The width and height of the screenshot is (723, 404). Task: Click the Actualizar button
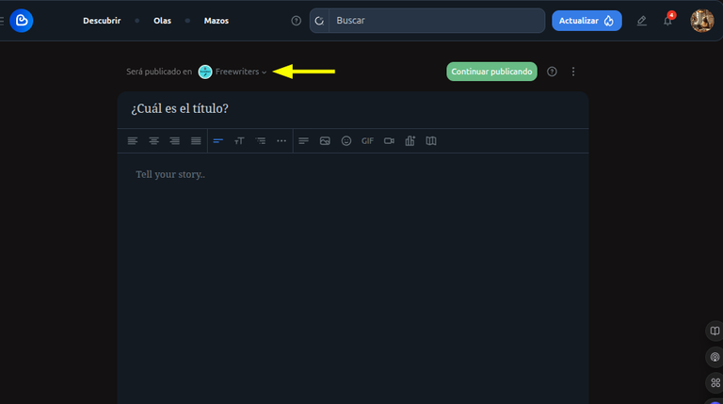click(586, 21)
